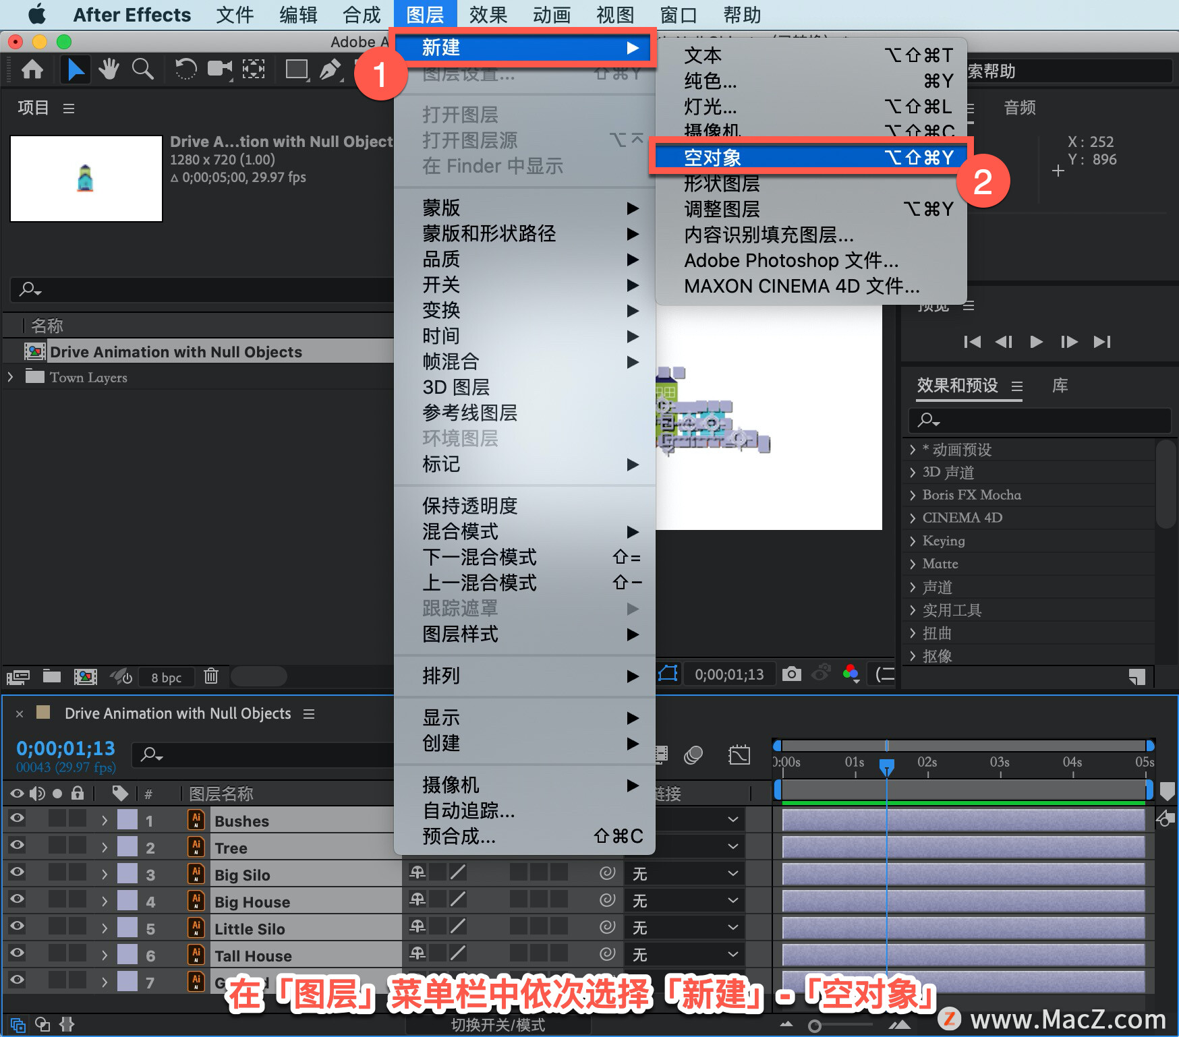Select the Rectangle shape tool
This screenshot has height=1037, width=1179.
[297, 69]
